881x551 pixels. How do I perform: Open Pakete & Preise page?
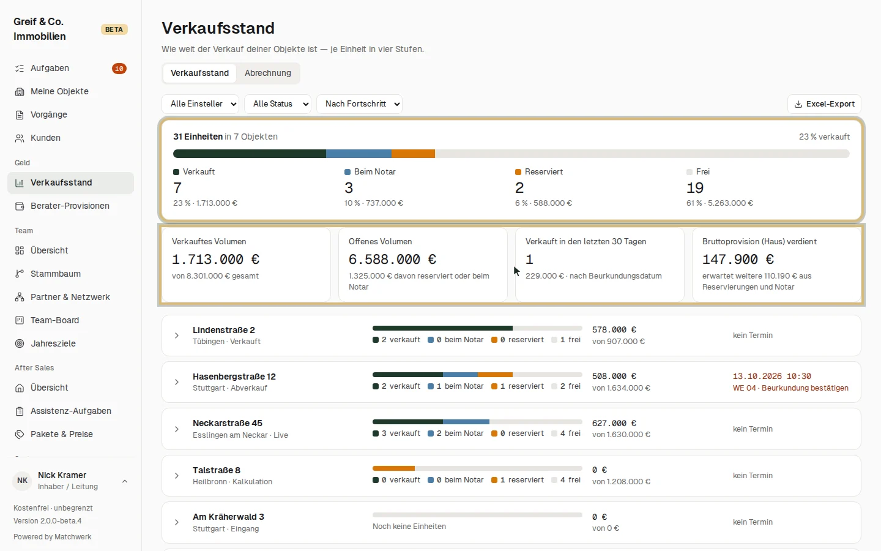tap(70, 435)
